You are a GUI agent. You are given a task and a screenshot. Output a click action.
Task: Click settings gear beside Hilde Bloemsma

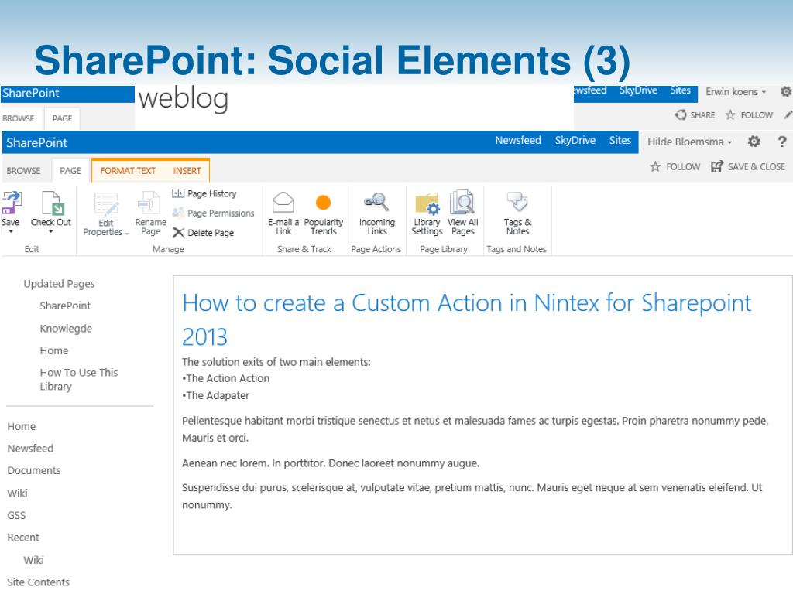coord(754,142)
